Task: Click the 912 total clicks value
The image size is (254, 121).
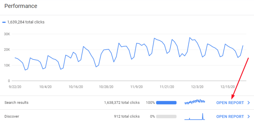Action: 127,116
